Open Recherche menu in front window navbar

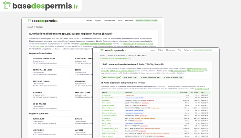(x=187, y=50)
